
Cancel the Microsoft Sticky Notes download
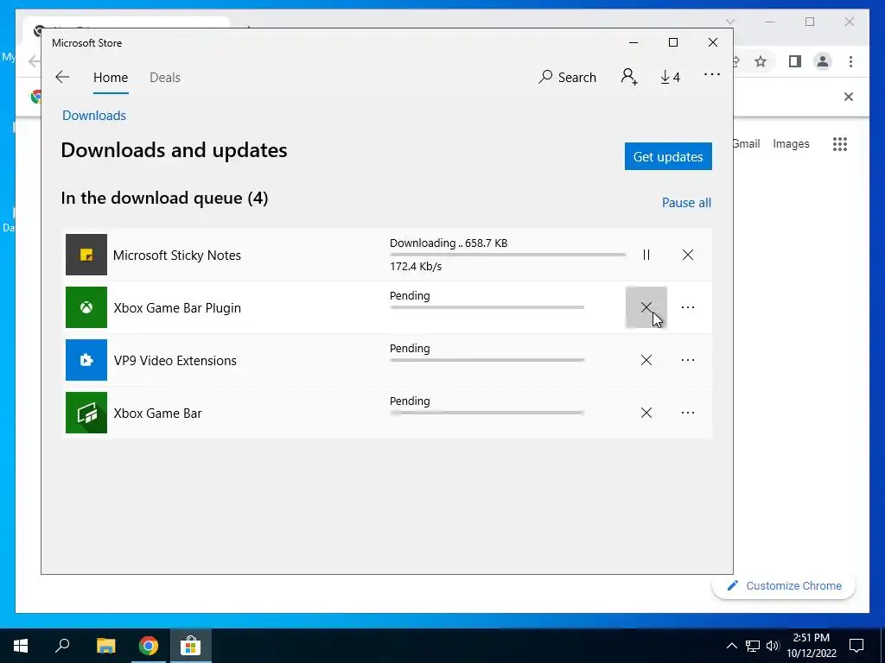click(687, 255)
